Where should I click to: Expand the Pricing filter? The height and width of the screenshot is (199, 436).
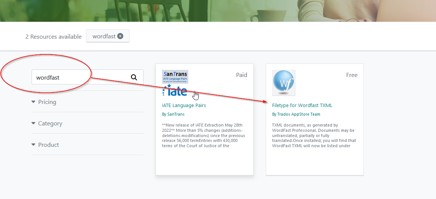[x=44, y=102]
